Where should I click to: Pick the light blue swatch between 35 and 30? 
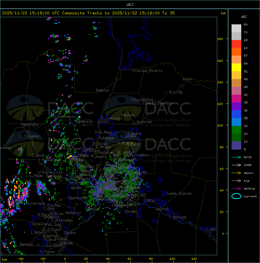[x=236, y=122]
